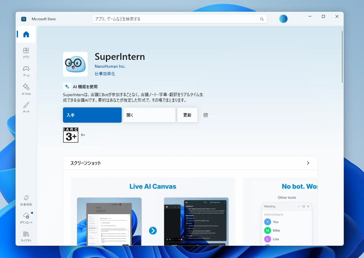Focus the search box
The height and width of the screenshot is (258, 364).
click(x=180, y=19)
